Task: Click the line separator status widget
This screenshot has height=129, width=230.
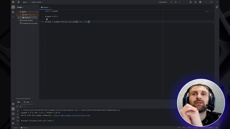Action: (x=184, y=128)
